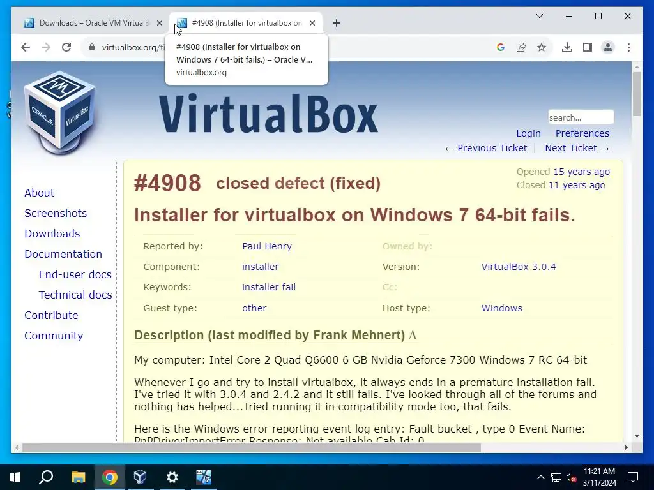Image resolution: width=654 pixels, height=490 pixels.
Task: Go back using the browser back arrow
Action: coord(26,47)
